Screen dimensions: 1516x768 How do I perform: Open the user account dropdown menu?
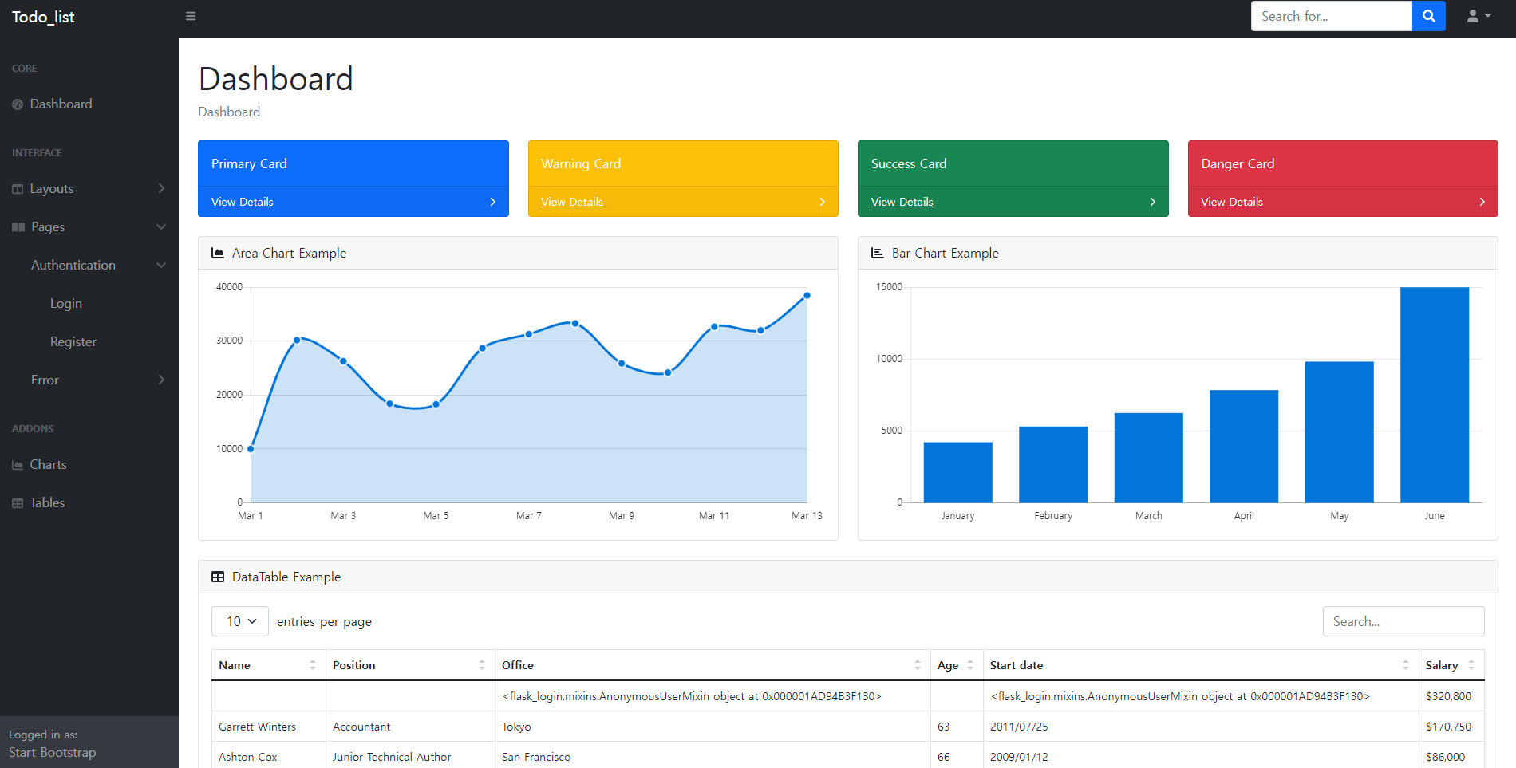tap(1478, 16)
